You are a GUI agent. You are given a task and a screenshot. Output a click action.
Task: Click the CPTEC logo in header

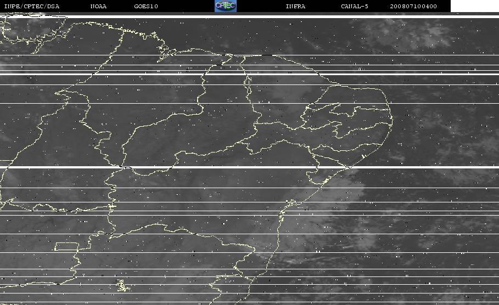tap(226, 6)
